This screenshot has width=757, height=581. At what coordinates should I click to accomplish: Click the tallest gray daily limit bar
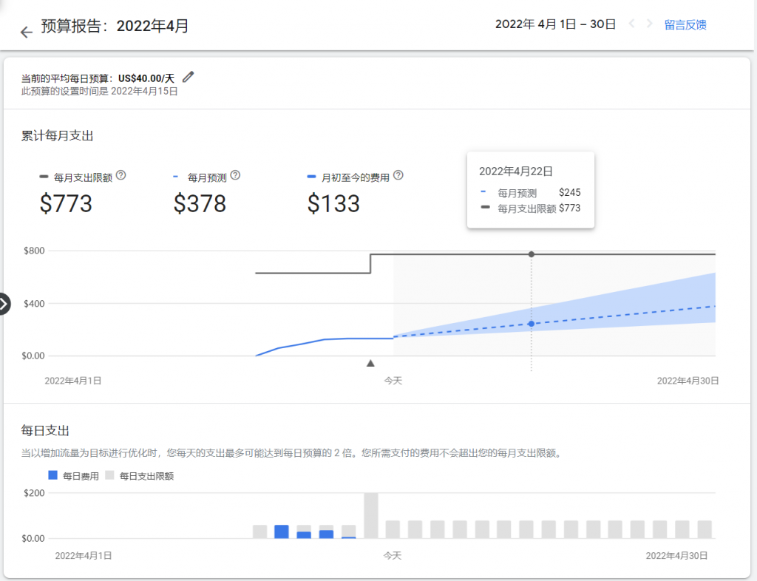tap(371, 515)
